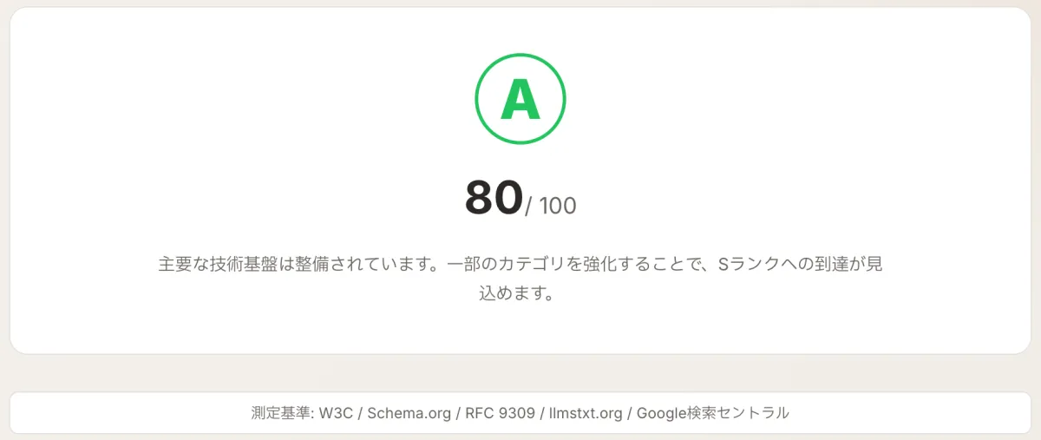Click the score number 80
The image size is (1041, 440).
tap(494, 198)
